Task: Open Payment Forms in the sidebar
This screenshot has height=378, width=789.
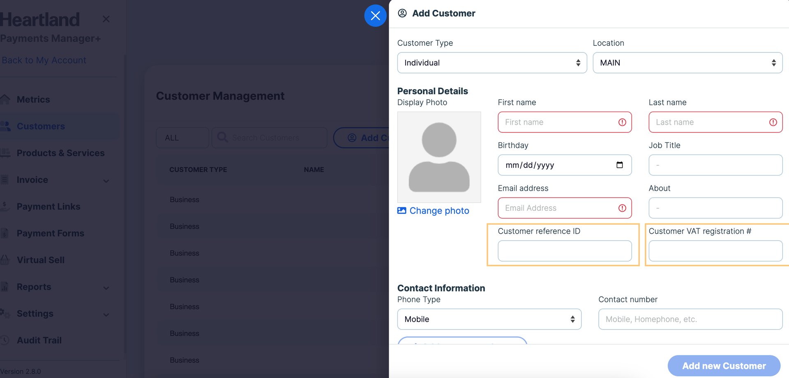Action: [x=50, y=233]
